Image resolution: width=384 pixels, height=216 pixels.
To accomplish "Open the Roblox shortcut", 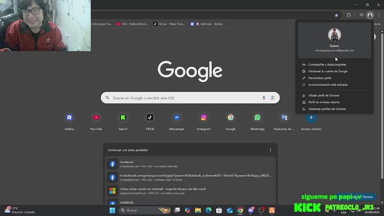I will pyautogui.click(x=69, y=121).
